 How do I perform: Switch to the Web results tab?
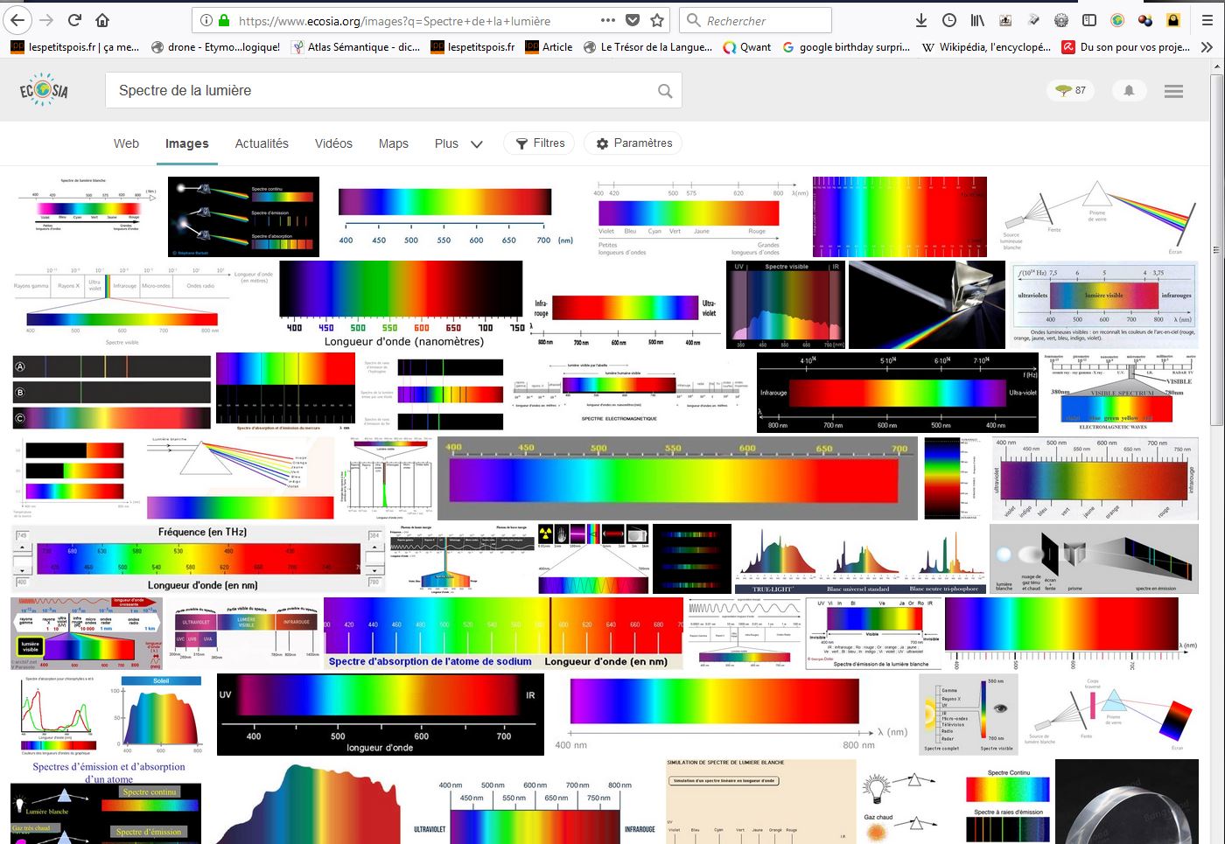coord(126,143)
